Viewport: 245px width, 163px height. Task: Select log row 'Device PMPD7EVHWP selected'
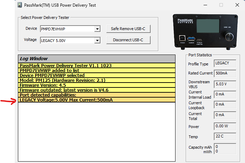[97, 75]
